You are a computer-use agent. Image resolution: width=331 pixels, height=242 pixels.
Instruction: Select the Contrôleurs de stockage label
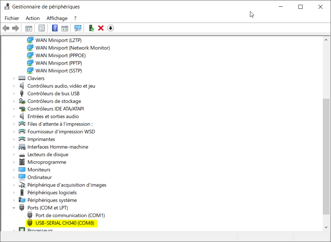click(54, 101)
